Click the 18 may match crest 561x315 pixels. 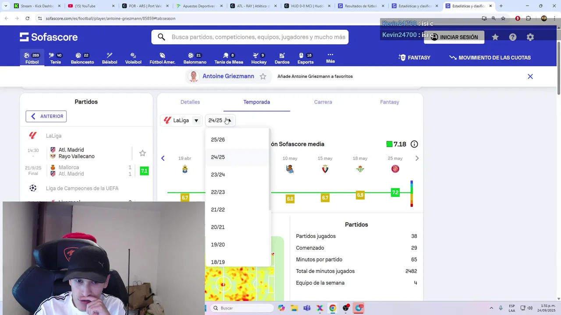[360, 169]
